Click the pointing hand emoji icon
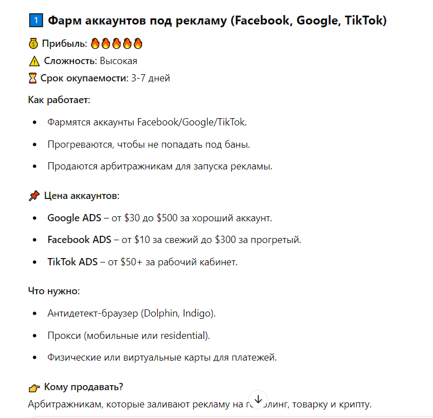 pos(34,388)
